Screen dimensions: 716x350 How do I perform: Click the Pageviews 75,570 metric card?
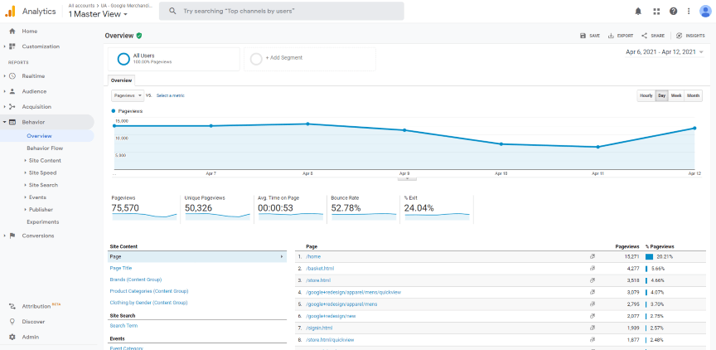pyautogui.click(x=144, y=209)
